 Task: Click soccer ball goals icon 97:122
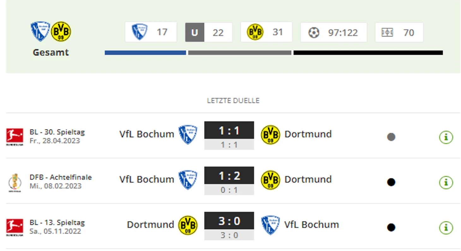[x=314, y=32]
